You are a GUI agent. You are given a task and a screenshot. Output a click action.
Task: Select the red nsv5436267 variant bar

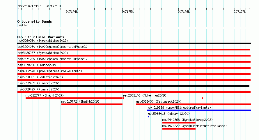[x=134, y=56]
